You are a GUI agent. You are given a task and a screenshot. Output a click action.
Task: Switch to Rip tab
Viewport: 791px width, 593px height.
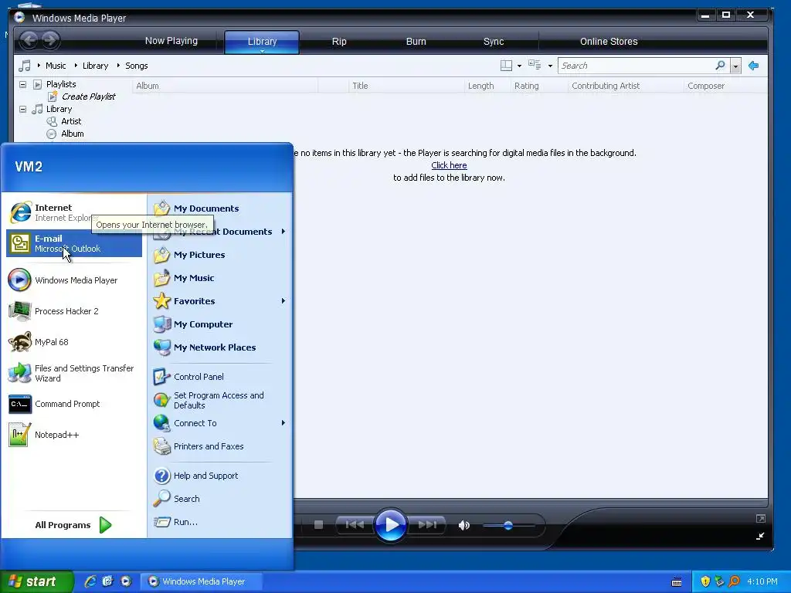pyautogui.click(x=339, y=42)
